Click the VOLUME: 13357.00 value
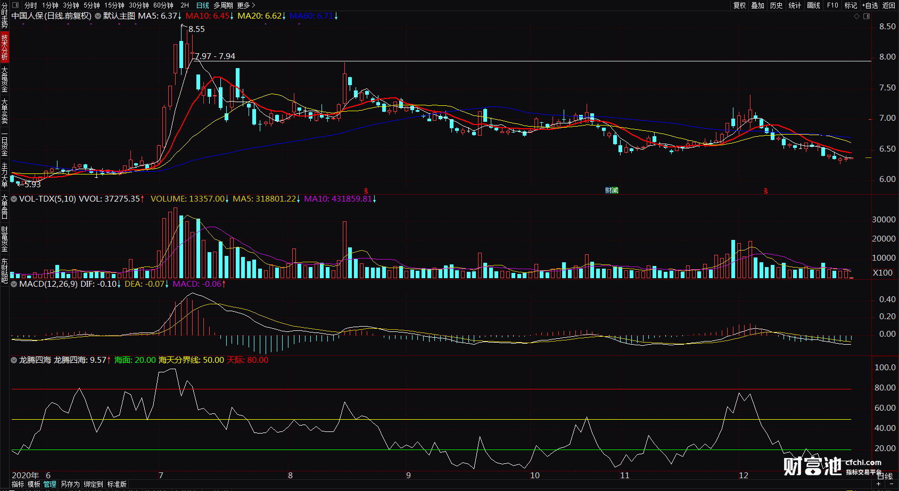 (189, 199)
